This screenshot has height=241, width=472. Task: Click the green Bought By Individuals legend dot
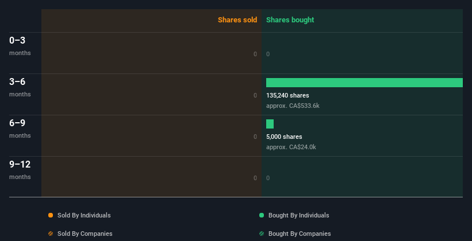pos(261,215)
